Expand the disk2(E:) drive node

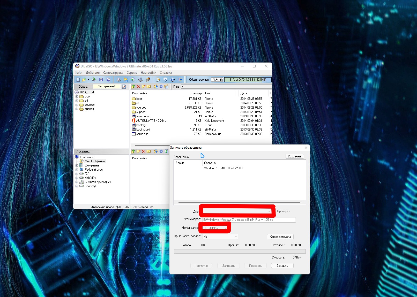77,178
